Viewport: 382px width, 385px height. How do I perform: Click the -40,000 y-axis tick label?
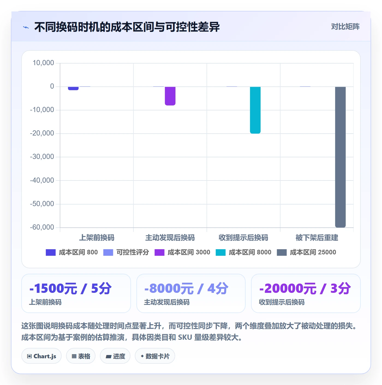point(42,180)
